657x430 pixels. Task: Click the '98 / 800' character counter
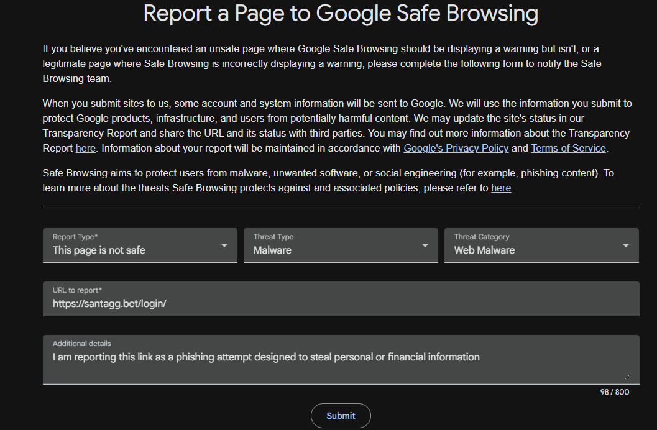pos(614,392)
